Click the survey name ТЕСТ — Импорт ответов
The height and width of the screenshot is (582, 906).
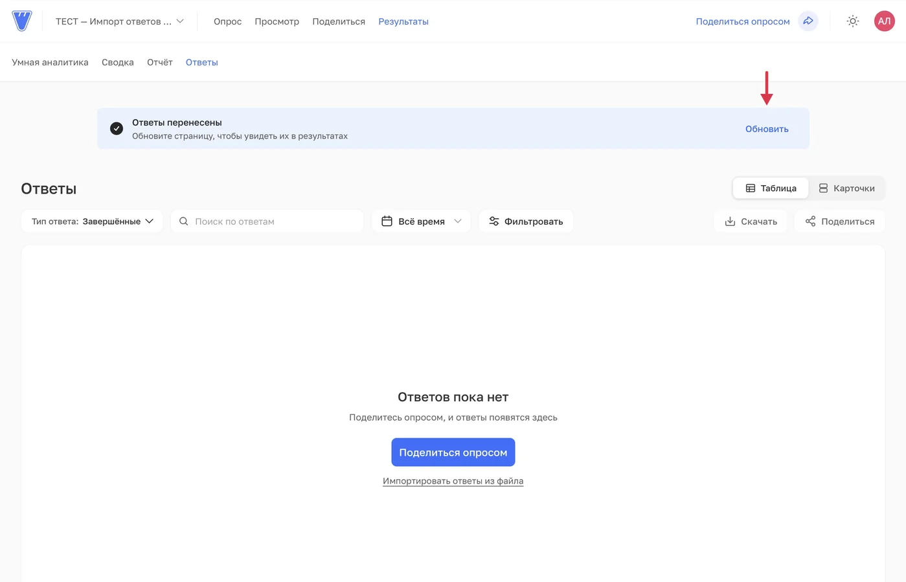click(x=113, y=21)
